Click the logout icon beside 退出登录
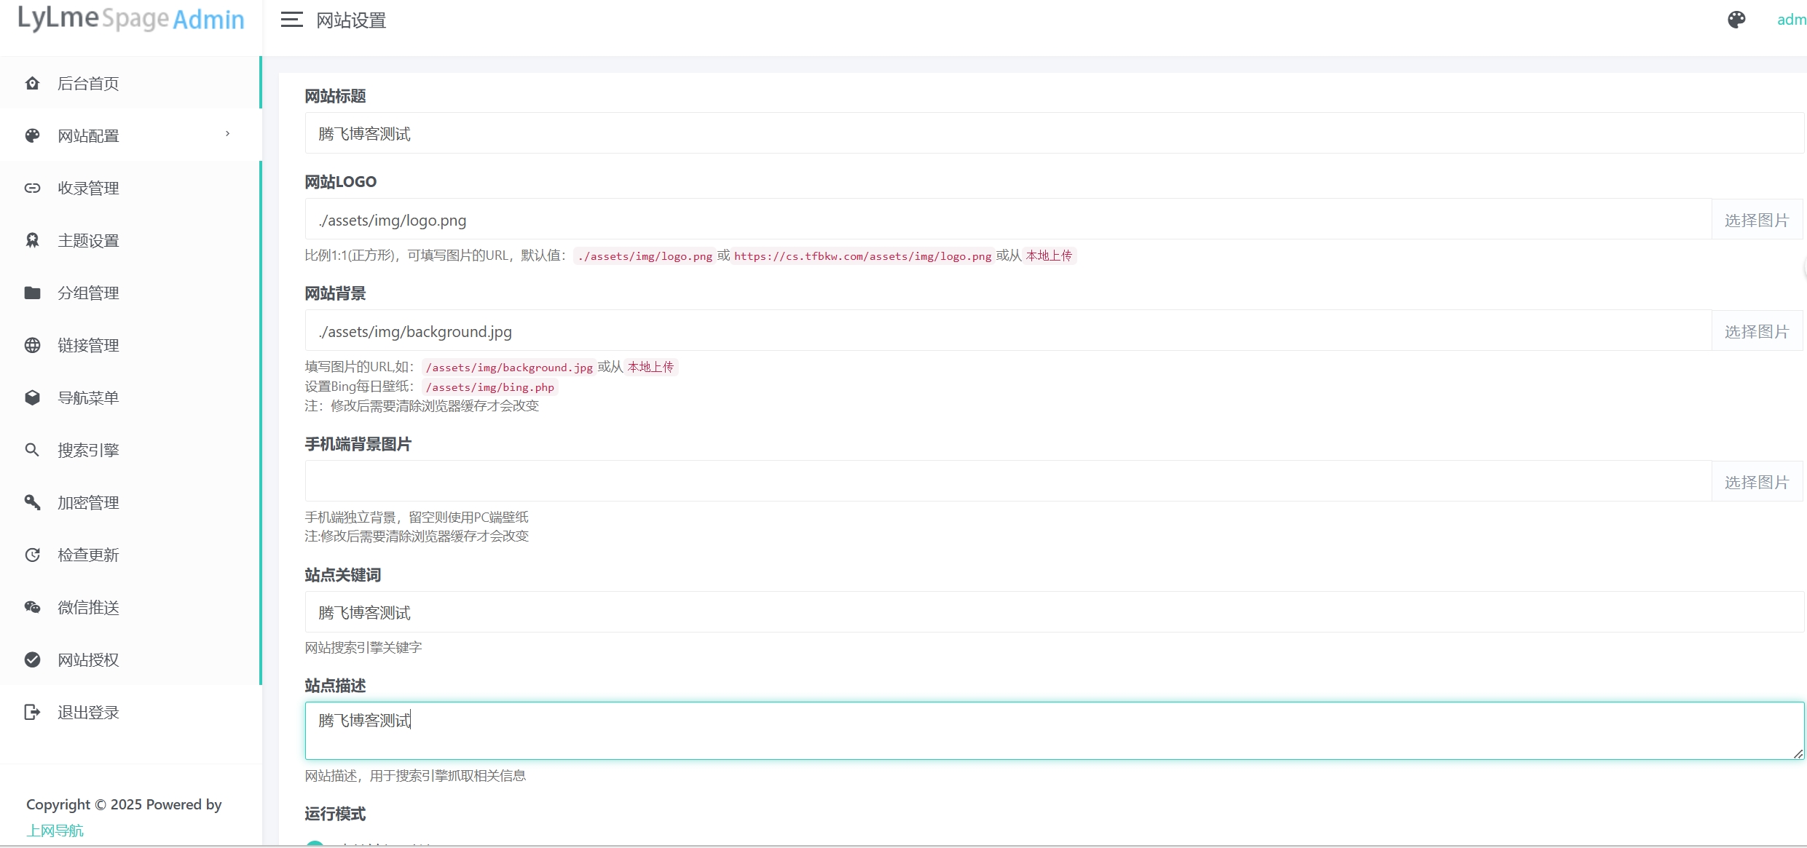This screenshot has height=848, width=1807. (32, 712)
